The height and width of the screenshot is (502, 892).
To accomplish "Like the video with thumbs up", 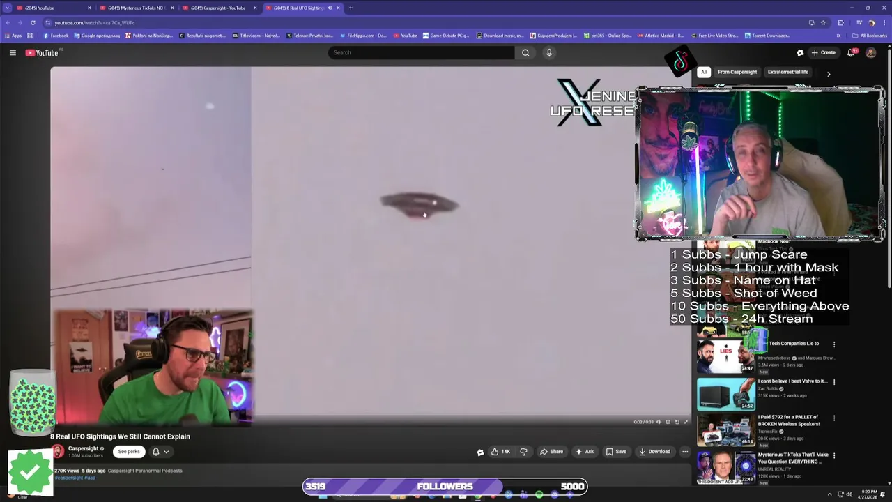I will [x=500, y=452].
